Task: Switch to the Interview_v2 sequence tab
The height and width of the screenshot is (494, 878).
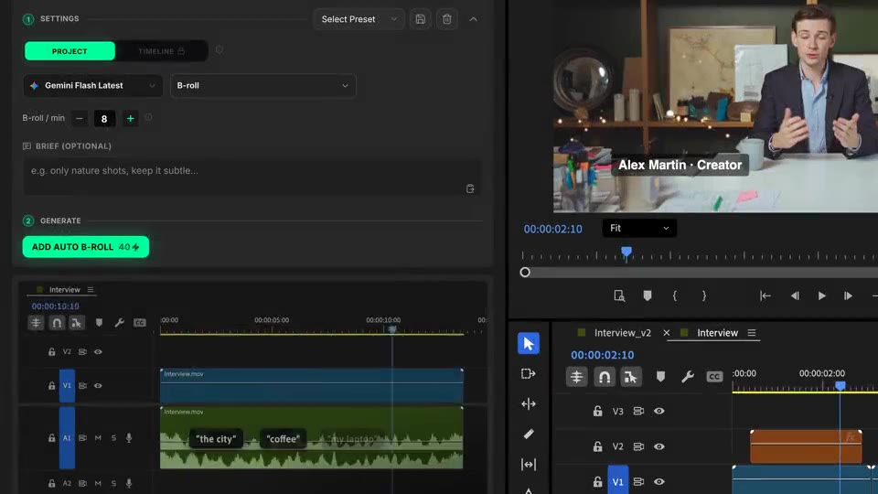Action: coord(622,333)
